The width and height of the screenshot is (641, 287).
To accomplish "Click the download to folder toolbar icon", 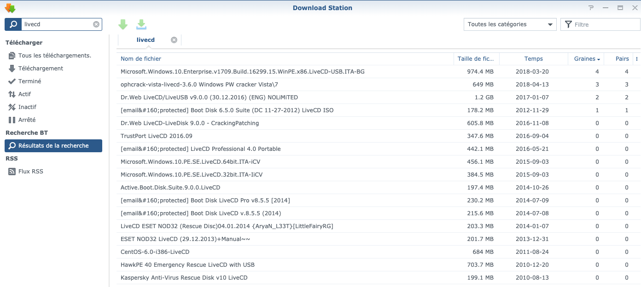I will point(141,25).
